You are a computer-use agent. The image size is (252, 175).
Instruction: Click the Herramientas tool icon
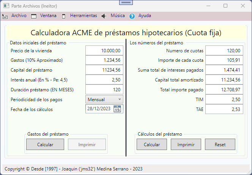pyautogui.click(x=64, y=16)
